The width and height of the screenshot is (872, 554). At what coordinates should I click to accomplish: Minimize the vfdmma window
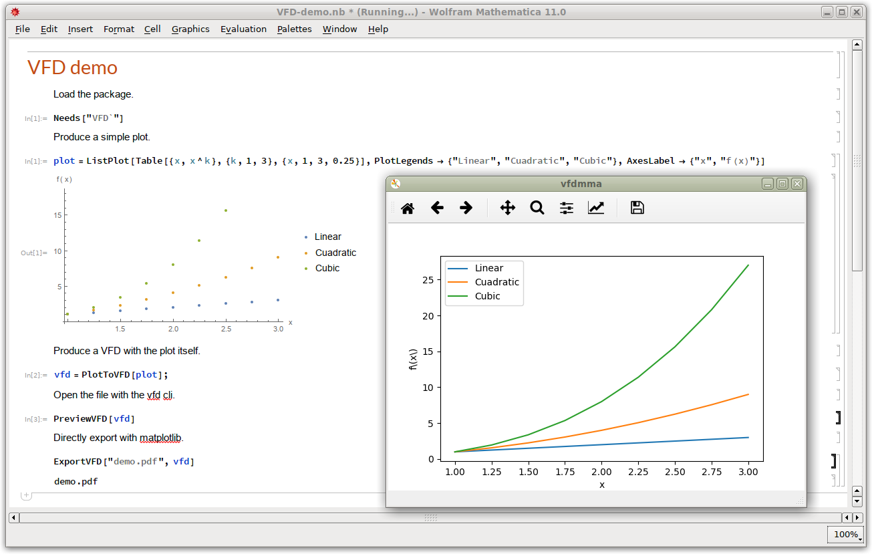click(768, 184)
